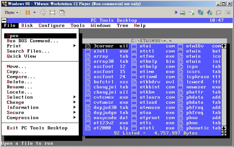
Task: Select file name etlearn com
Action: [x=157, y=97]
